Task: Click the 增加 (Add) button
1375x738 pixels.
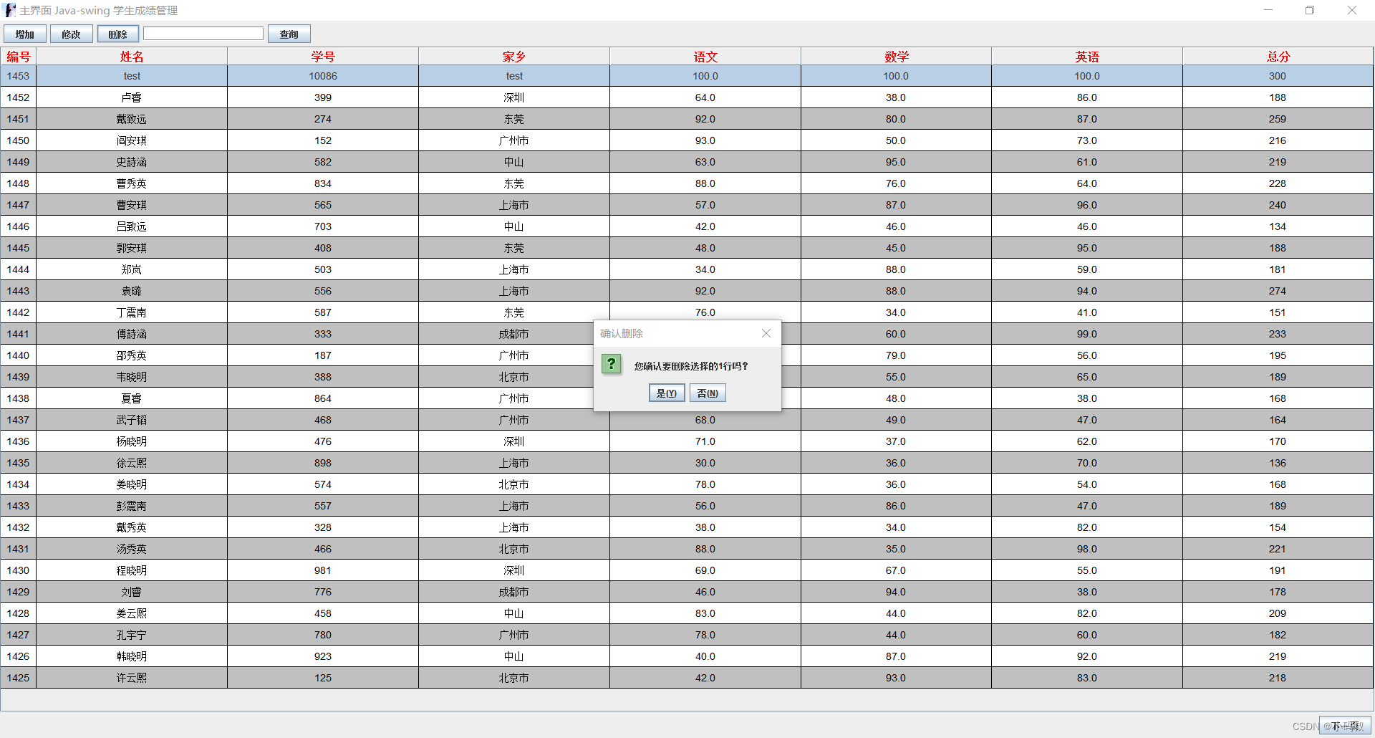Action: (x=25, y=34)
